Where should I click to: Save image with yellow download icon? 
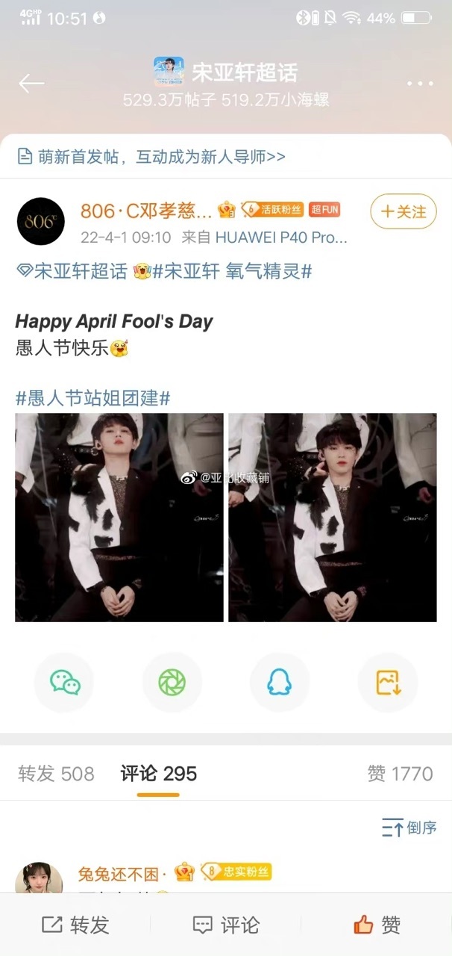point(388,682)
